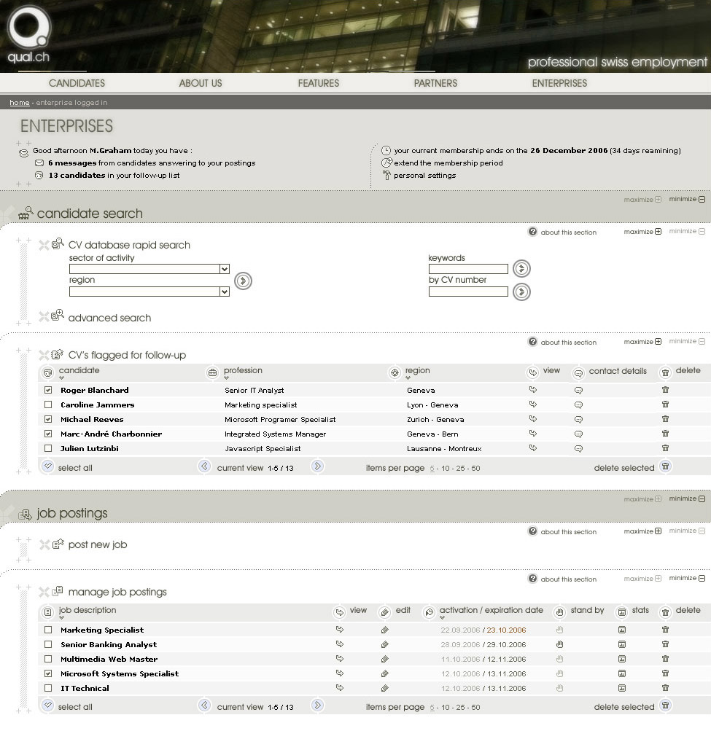Delete the Microsoft Systems Specialist posting
The height and width of the screenshot is (731, 711).
click(665, 673)
